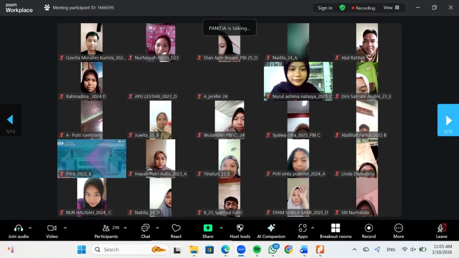This screenshot has height=258, width=459.
Task: Toggle meeting recording with Record button
Action: point(368,228)
